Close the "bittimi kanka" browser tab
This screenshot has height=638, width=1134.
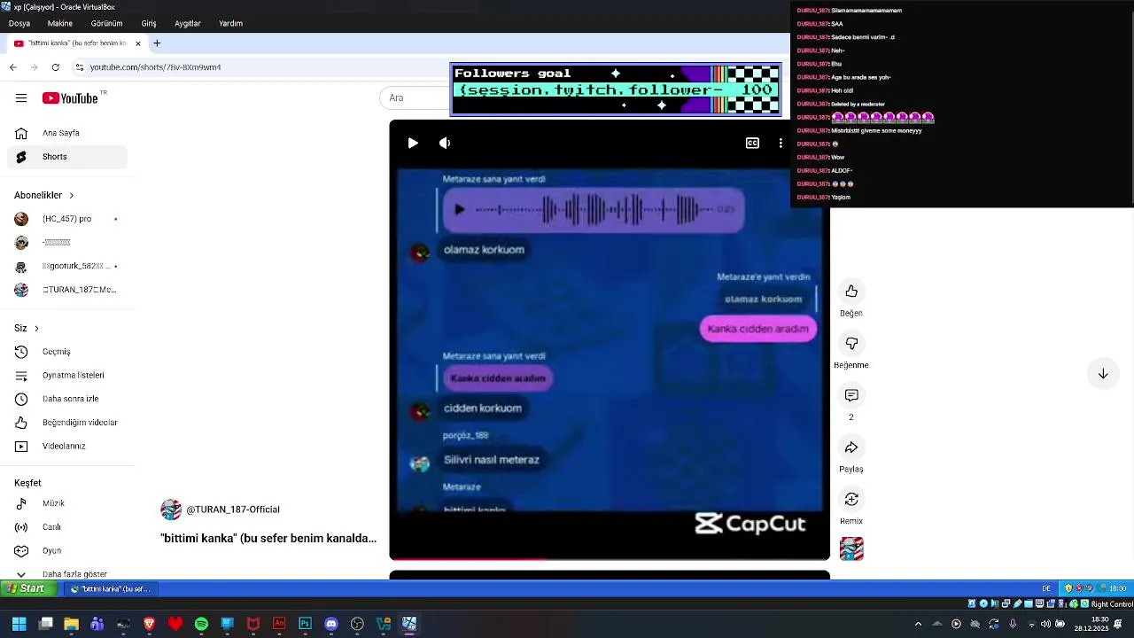(x=138, y=43)
